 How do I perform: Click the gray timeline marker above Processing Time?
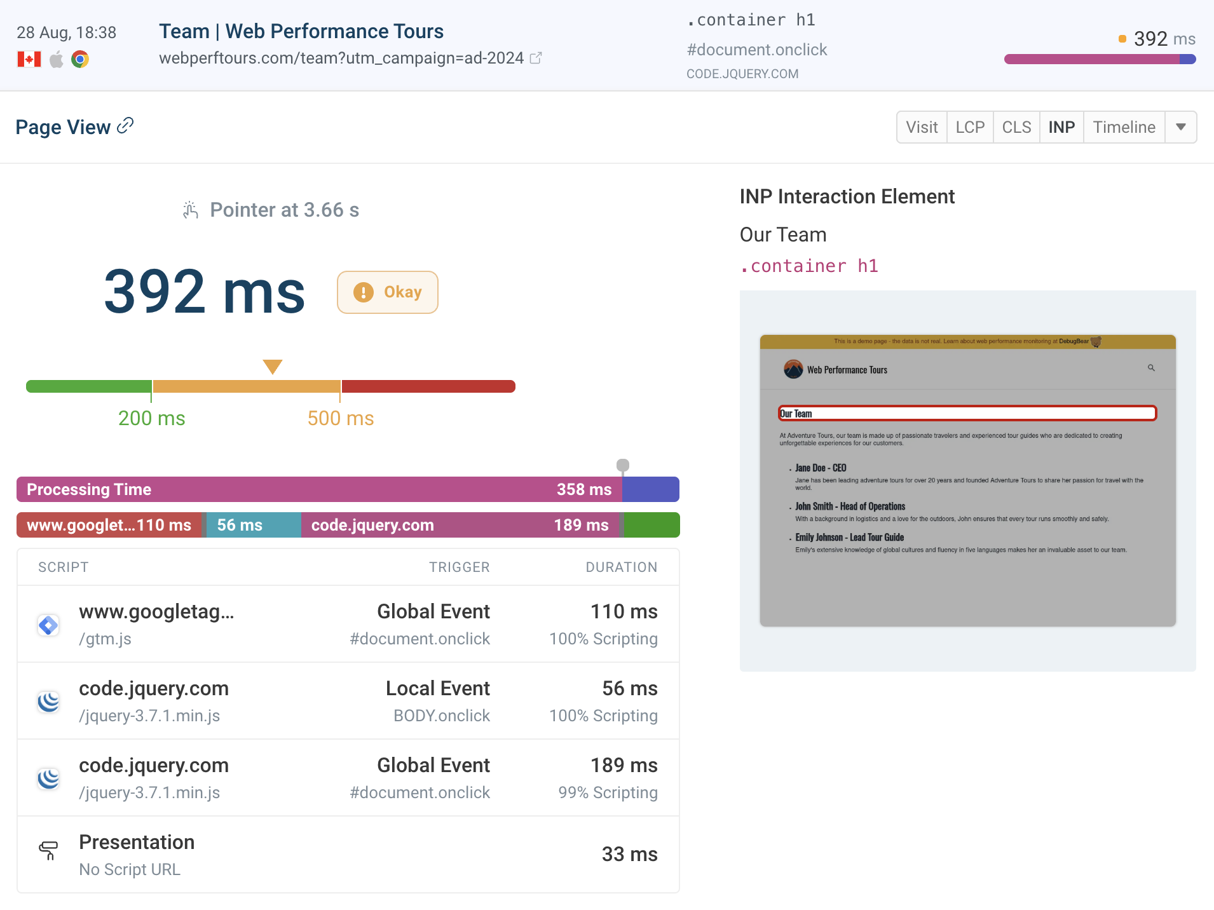pyautogui.click(x=623, y=465)
